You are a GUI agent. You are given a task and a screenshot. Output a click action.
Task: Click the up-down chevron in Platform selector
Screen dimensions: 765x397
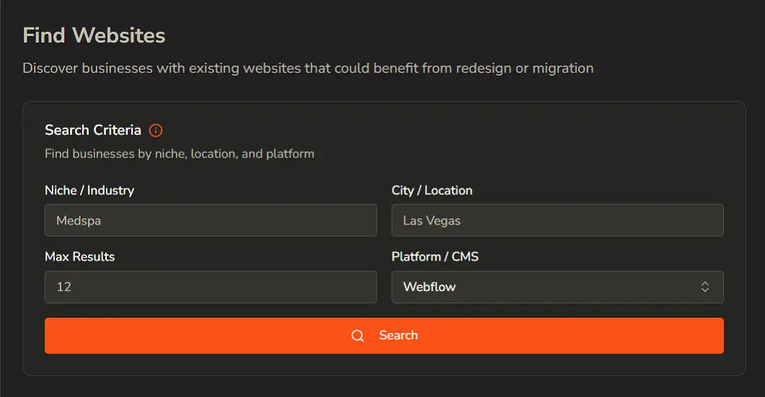point(705,287)
